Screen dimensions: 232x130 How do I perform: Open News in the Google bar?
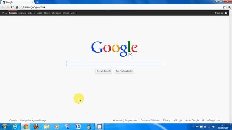(47, 13)
